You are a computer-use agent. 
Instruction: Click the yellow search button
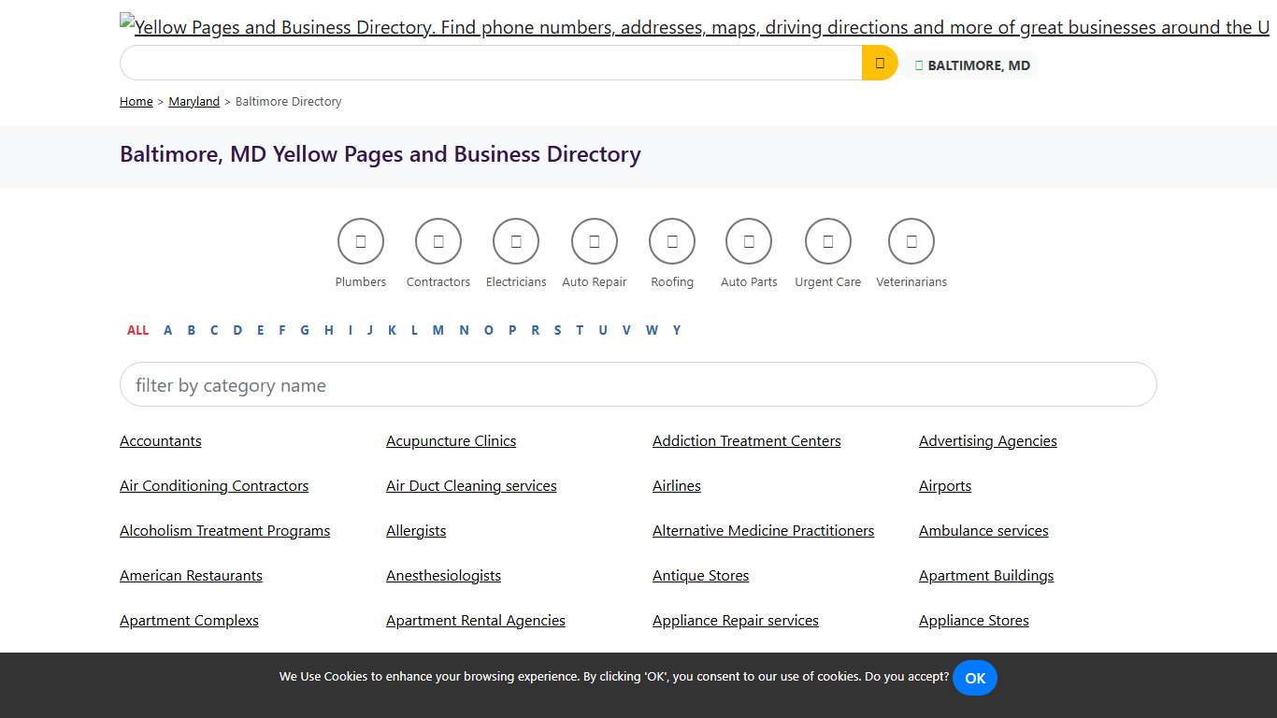[x=879, y=63]
